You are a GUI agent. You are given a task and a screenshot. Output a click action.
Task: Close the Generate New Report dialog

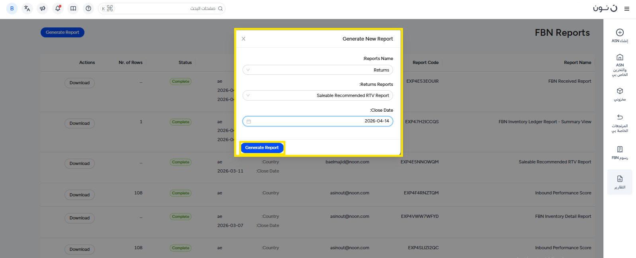click(x=244, y=39)
